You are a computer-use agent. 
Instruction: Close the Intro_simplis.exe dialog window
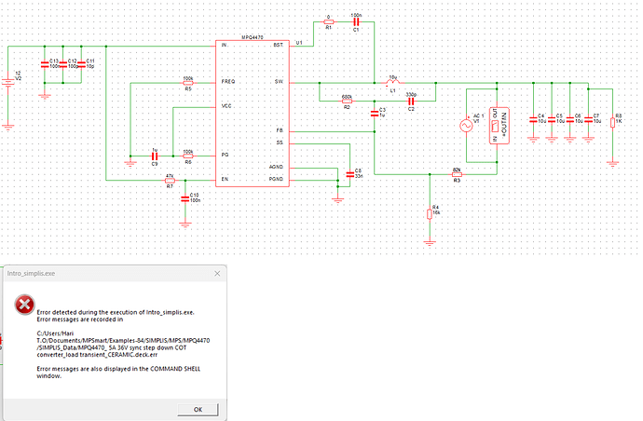click(213, 274)
